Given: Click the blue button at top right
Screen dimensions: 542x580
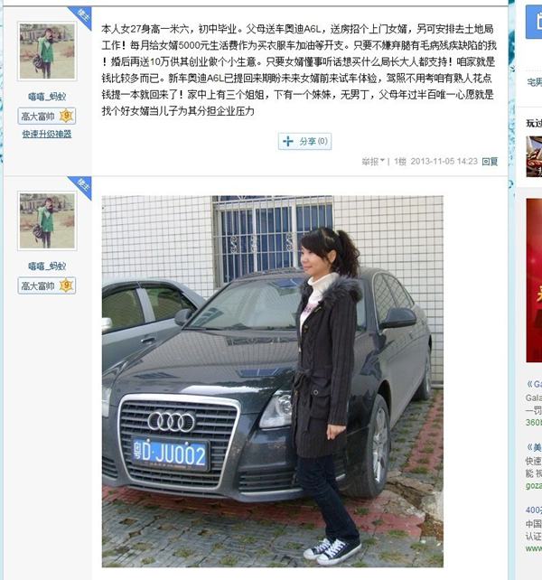Looking at the screenshot, I should pos(534,23).
